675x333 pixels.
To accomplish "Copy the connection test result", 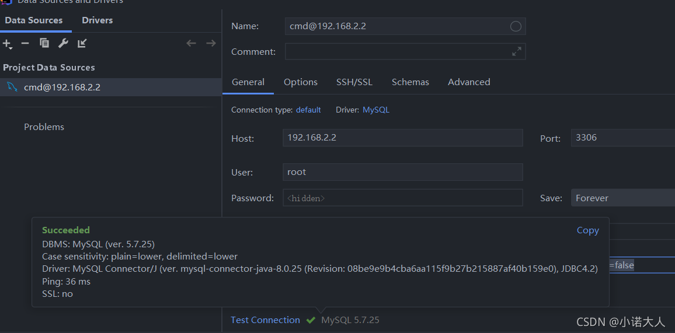I will [x=587, y=230].
